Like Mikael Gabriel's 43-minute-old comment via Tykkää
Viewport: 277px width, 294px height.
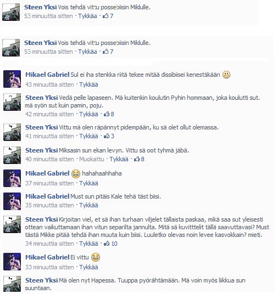point(88,84)
